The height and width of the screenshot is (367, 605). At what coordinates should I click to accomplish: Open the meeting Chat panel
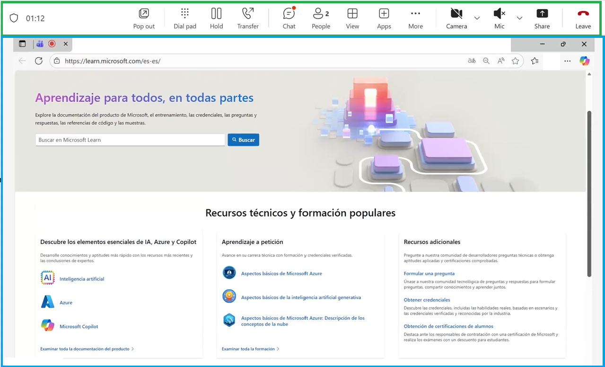point(289,18)
